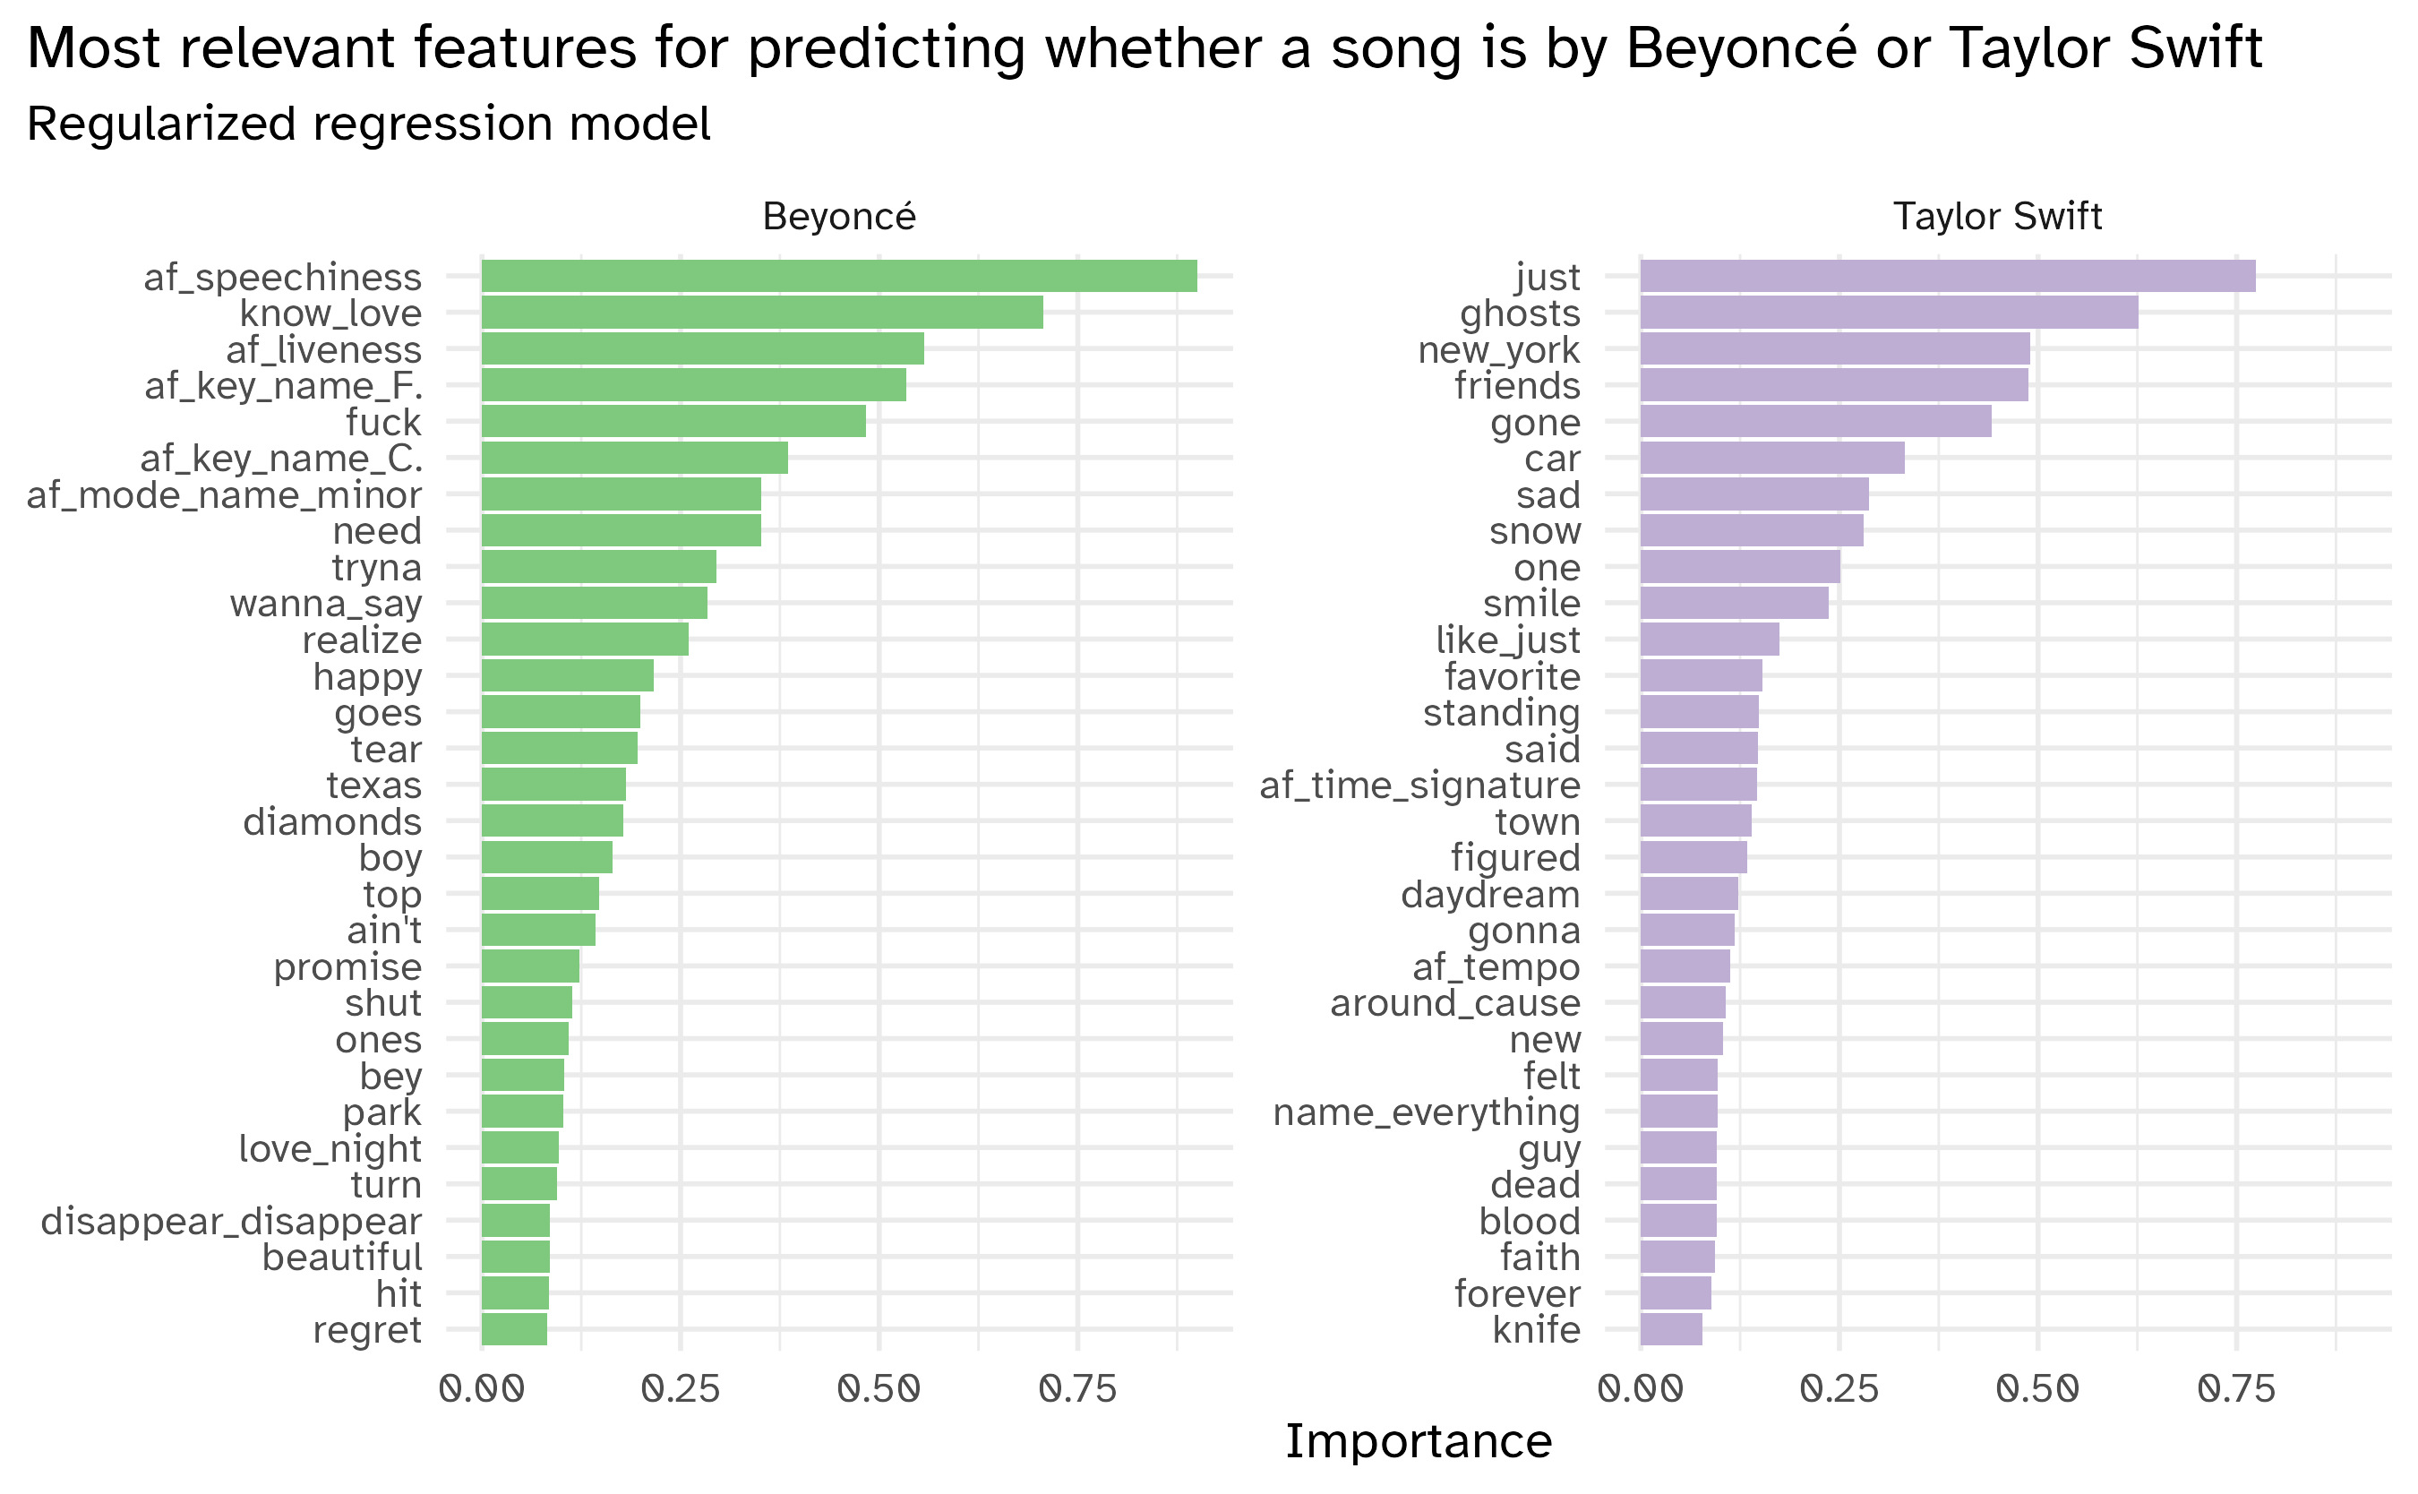Screen dimensions: 2418x1494
Task: Click the purple 'just' bar
Action: (1946, 277)
